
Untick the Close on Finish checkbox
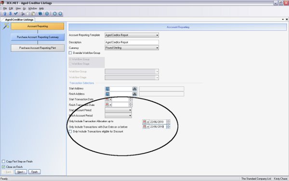pyautogui.click(x=3, y=167)
